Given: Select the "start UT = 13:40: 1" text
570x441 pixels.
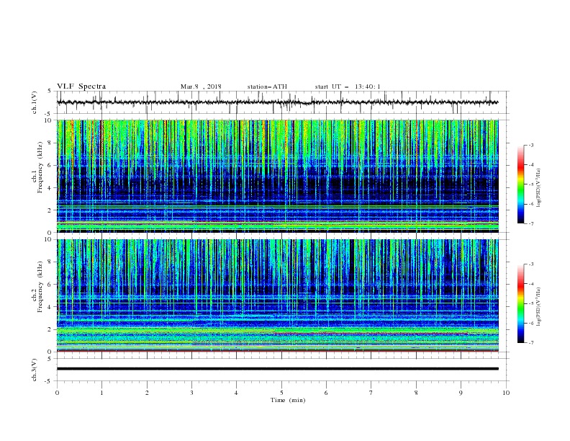Looking at the screenshot, I should (x=348, y=86).
